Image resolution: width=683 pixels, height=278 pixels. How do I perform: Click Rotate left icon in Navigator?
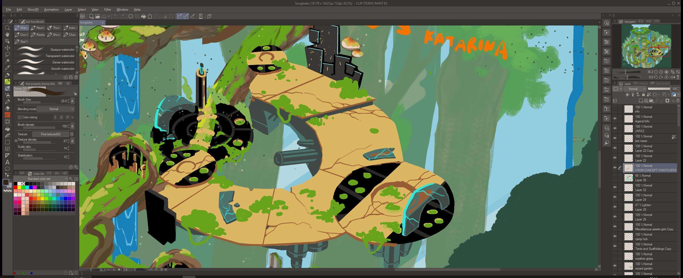656,77
